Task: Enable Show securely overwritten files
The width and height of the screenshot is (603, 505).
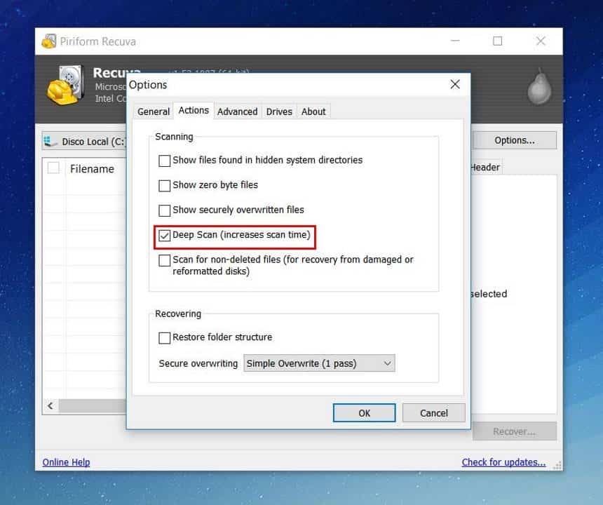Action: (x=165, y=210)
